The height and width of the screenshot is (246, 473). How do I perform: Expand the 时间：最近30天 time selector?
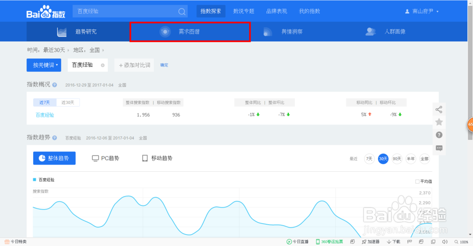pyautogui.click(x=48, y=50)
